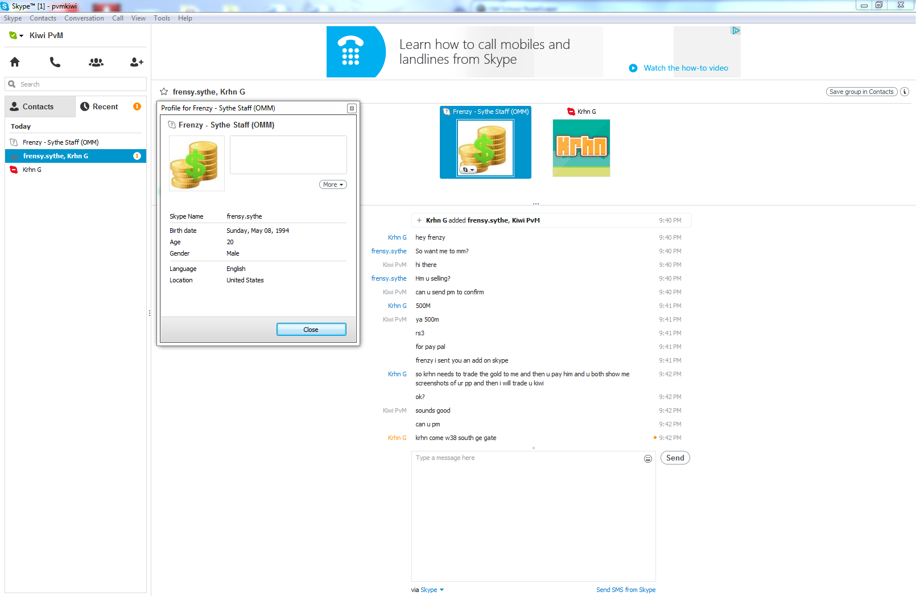Click the participants panel resize dots

click(x=535, y=204)
